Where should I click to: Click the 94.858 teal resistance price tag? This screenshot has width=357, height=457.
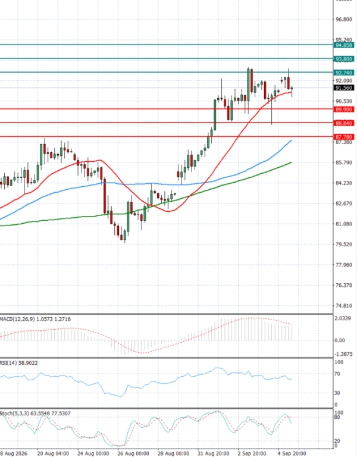coord(344,45)
